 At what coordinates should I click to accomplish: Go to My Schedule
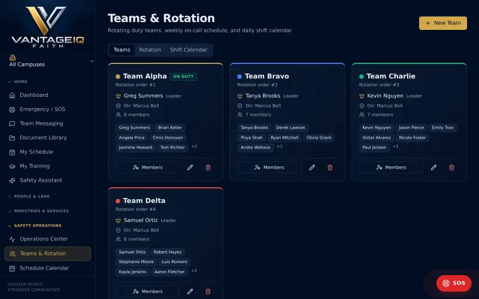point(48,152)
